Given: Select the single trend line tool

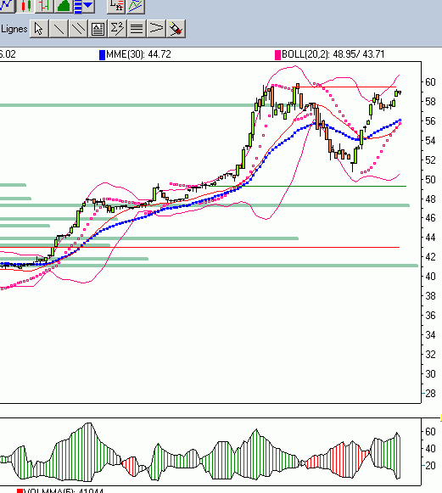Looking at the screenshot, I should coord(59,29).
